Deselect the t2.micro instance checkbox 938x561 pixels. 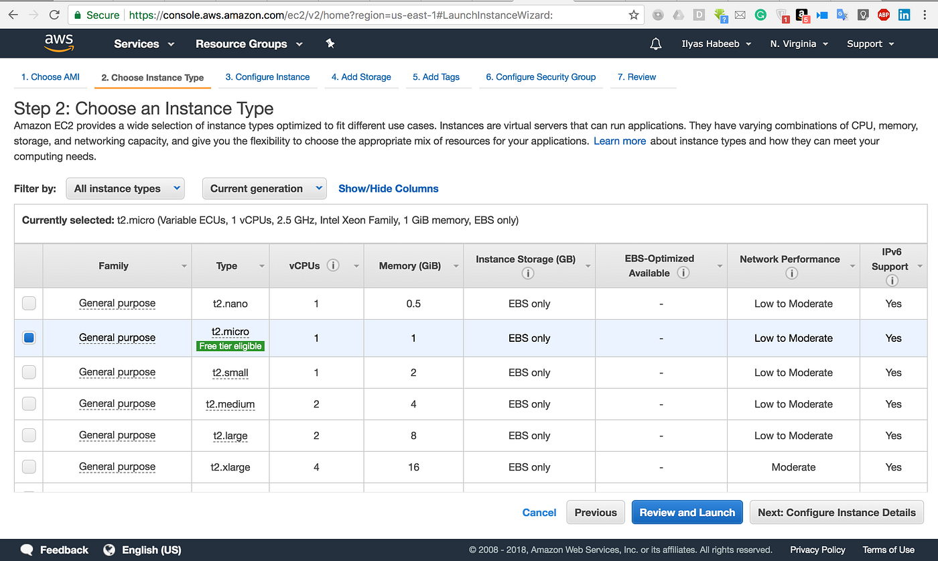[28, 337]
